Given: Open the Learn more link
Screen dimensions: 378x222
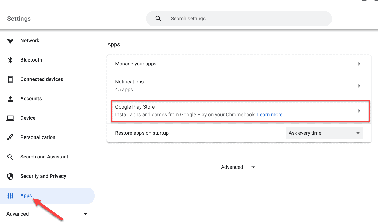Looking at the screenshot, I should coord(270,115).
